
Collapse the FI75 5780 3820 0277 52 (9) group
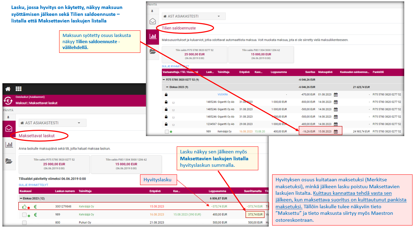(x=164, y=79)
